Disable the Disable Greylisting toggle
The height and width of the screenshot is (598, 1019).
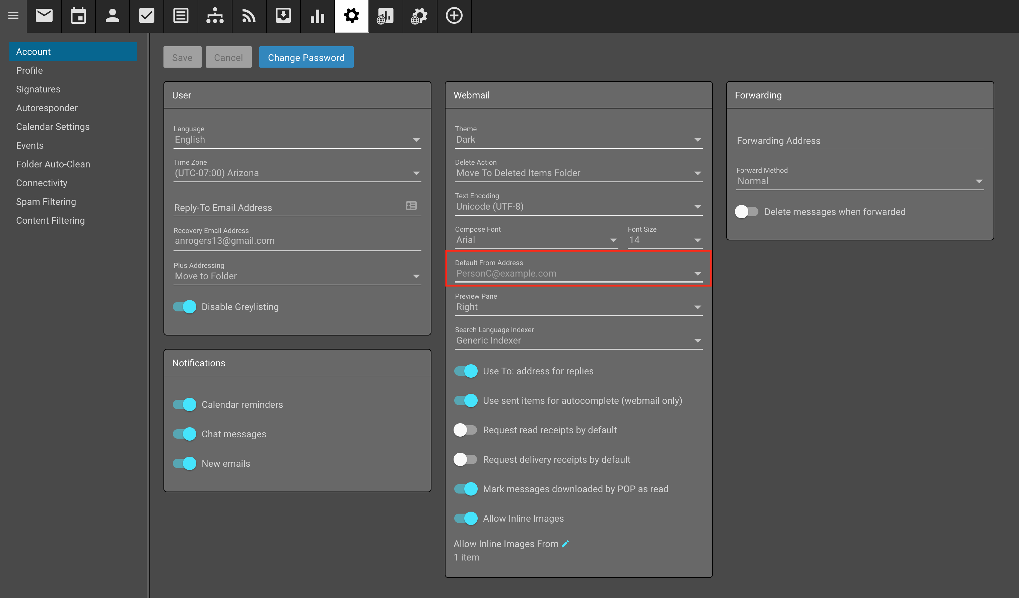pyautogui.click(x=184, y=307)
